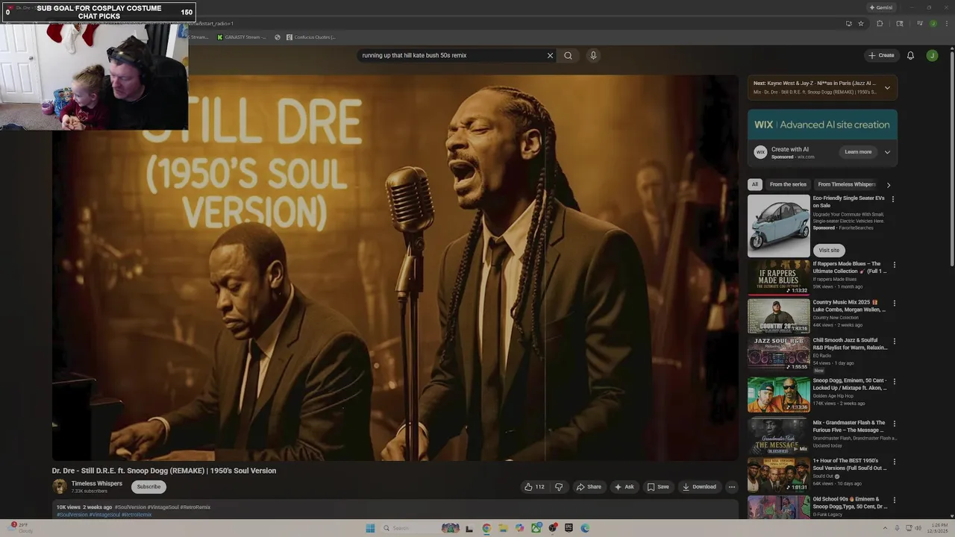Open options for Eco-Friendly EVs ad
955x537 pixels.
tap(893, 199)
